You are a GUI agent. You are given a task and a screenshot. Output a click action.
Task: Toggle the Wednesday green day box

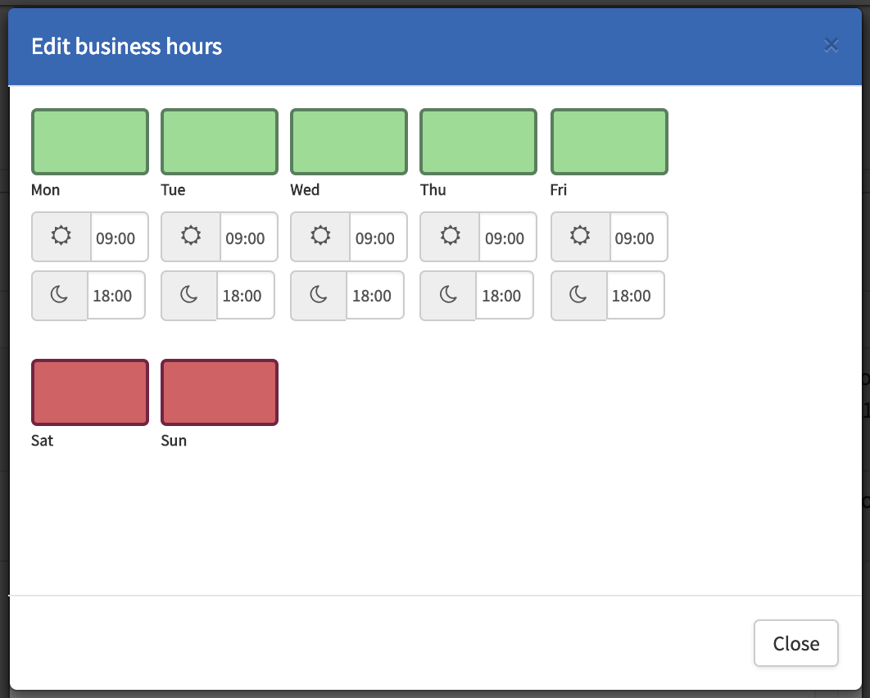[349, 142]
